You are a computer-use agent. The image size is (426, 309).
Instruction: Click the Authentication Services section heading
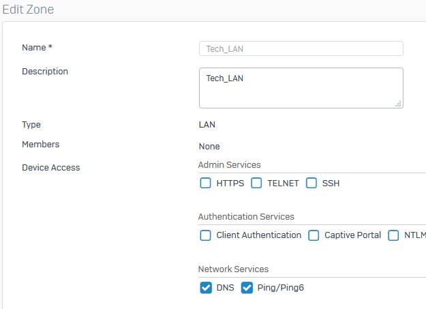pyautogui.click(x=246, y=216)
